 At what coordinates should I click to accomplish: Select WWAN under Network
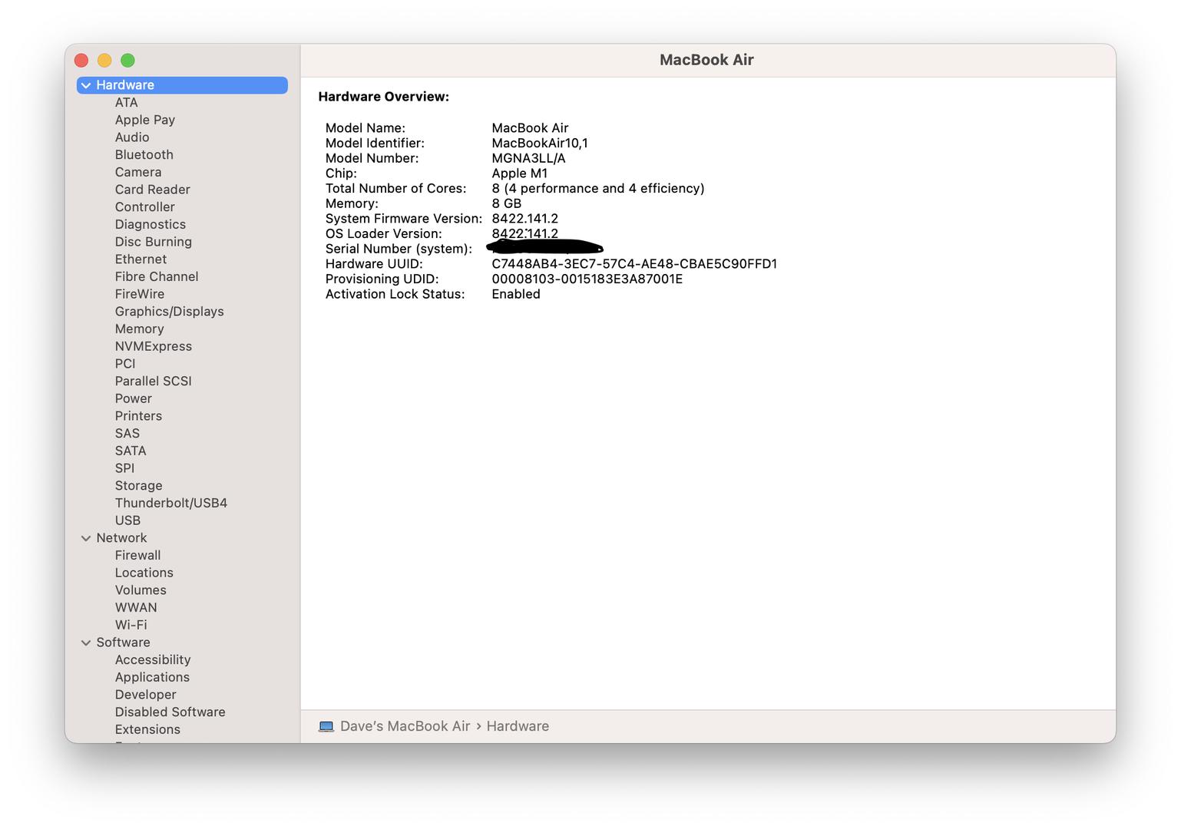(x=136, y=607)
